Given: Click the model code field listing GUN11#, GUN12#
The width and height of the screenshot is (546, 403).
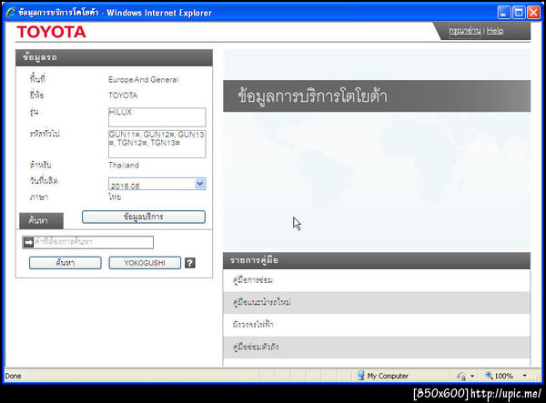Looking at the screenshot, I should tap(157, 144).
